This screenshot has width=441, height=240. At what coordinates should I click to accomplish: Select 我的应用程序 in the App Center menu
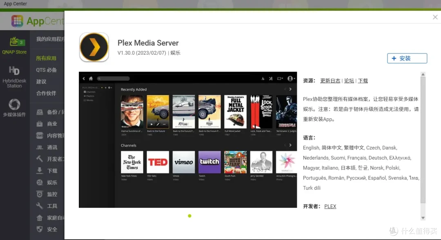point(50,39)
